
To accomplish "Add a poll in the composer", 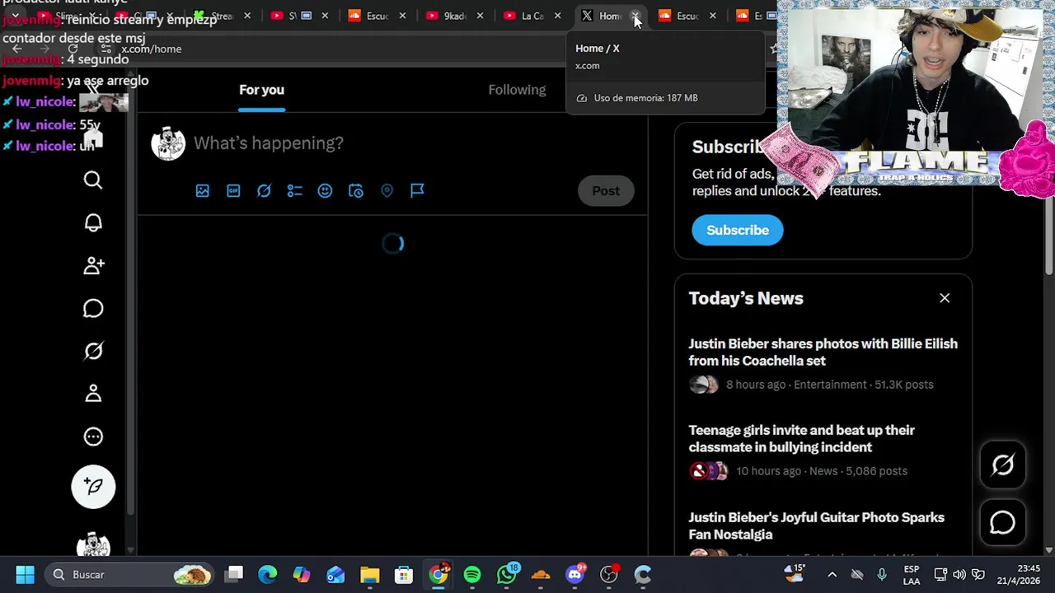I will click(294, 190).
